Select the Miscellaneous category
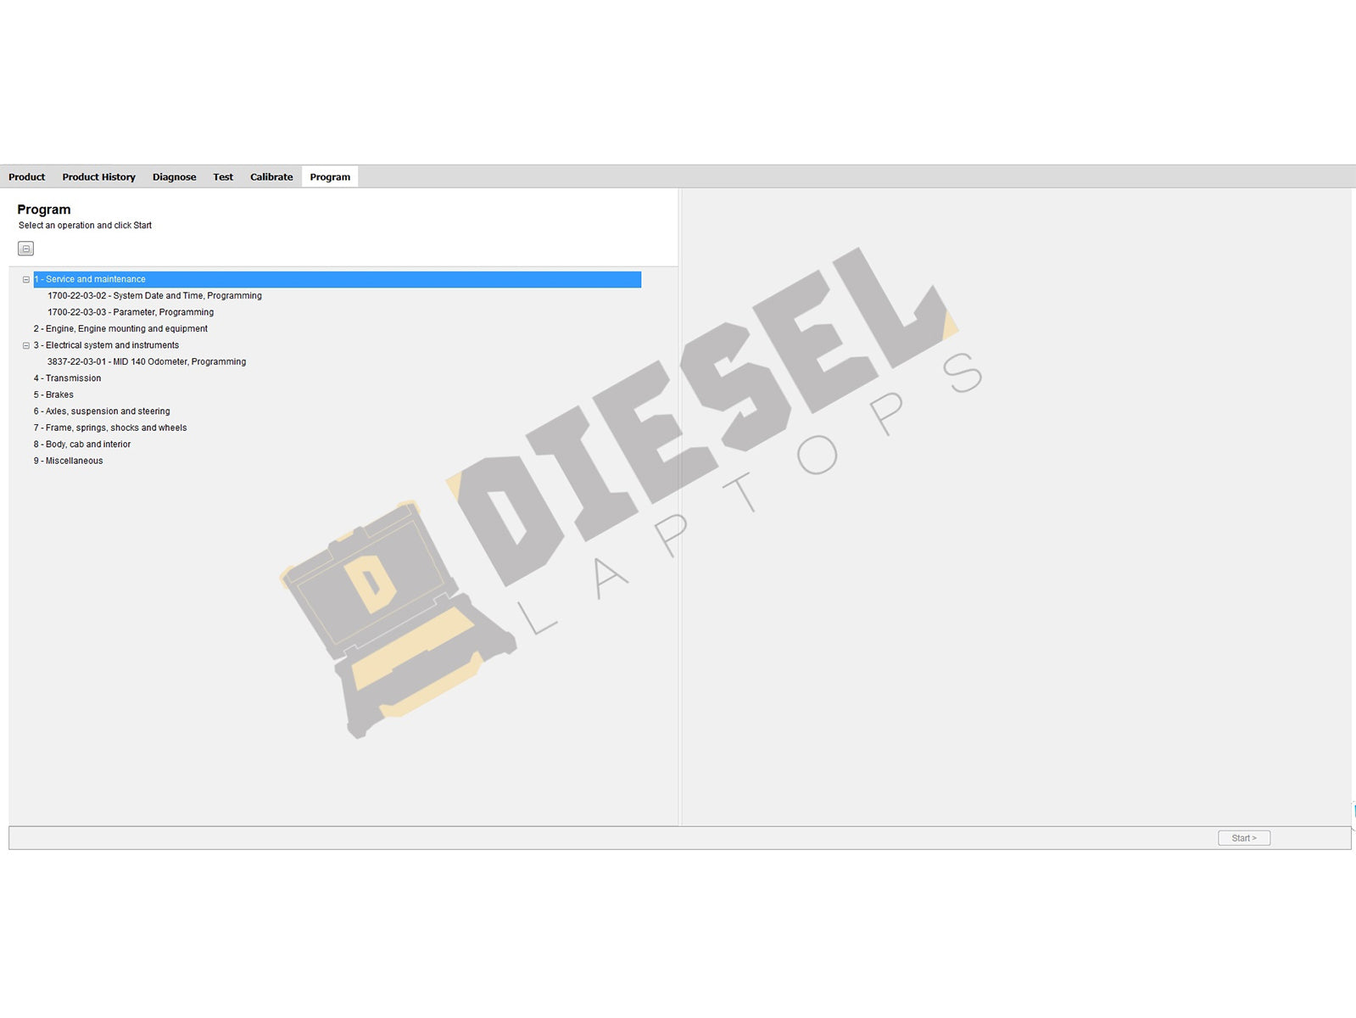This screenshot has height=1018, width=1356. 68,461
